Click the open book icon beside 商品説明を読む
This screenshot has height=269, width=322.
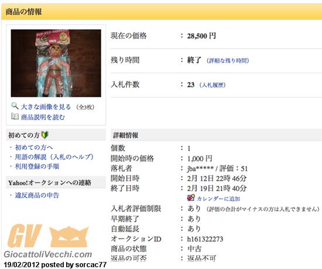click(15, 117)
